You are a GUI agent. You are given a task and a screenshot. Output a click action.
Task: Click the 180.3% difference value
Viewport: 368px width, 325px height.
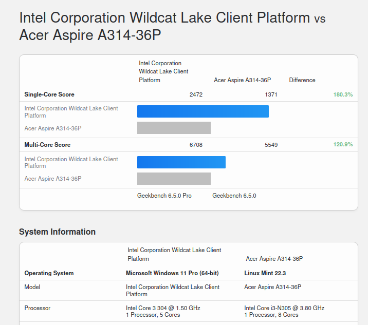[x=343, y=94]
